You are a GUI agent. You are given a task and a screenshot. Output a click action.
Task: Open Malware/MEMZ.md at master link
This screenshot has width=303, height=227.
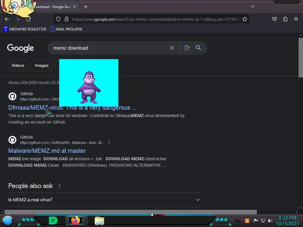47,151
